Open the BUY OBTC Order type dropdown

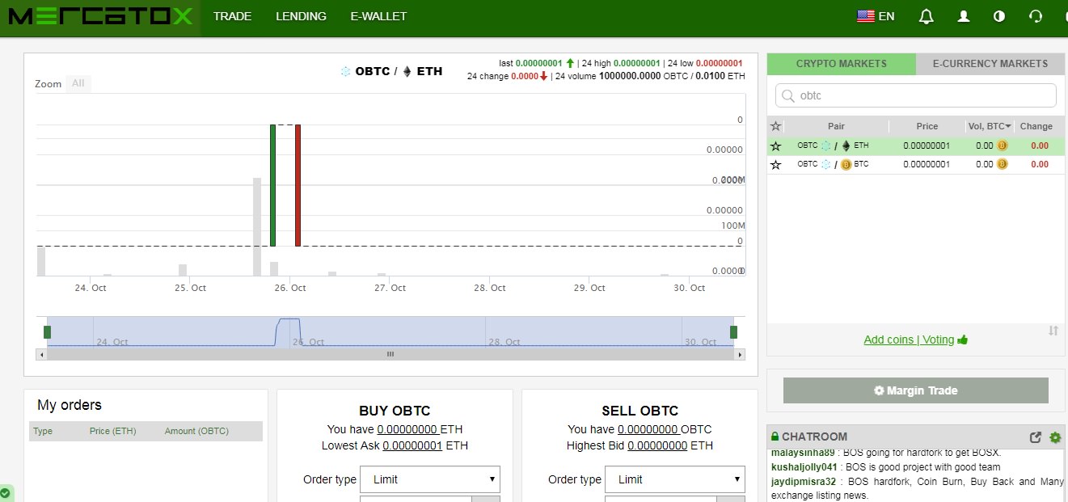click(x=430, y=479)
